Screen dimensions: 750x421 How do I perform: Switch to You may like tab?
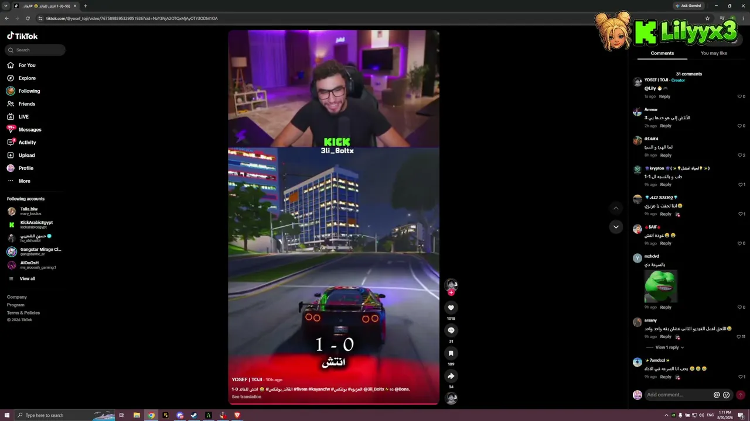[714, 53]
